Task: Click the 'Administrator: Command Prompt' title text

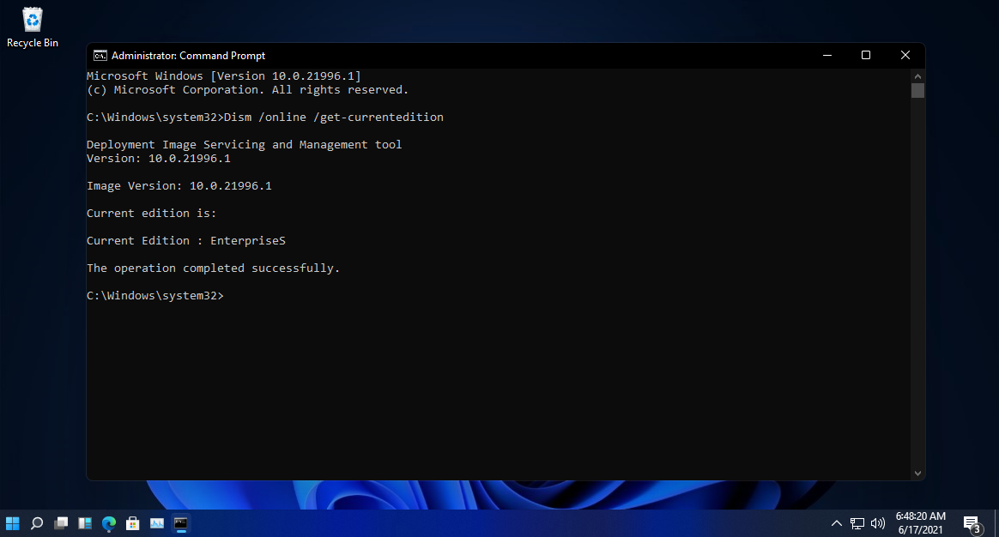Action: coord(189,56)
